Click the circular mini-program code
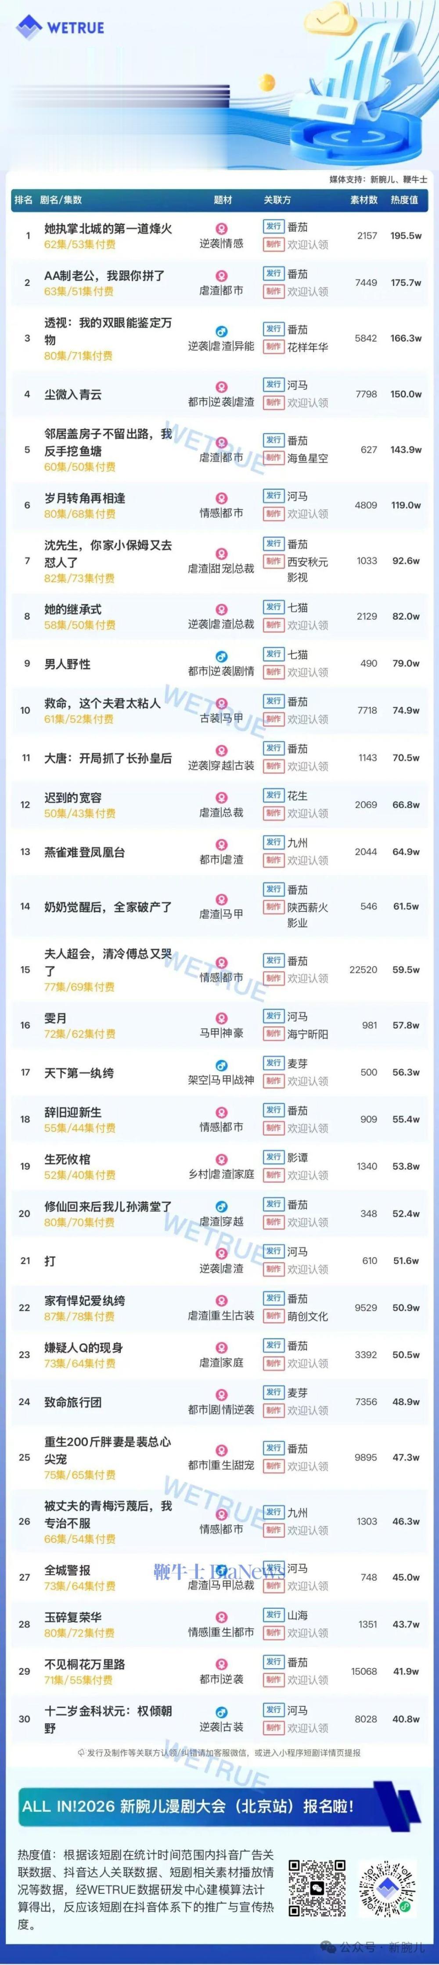Viewport: 439px width, 1965px height. 388,1889
